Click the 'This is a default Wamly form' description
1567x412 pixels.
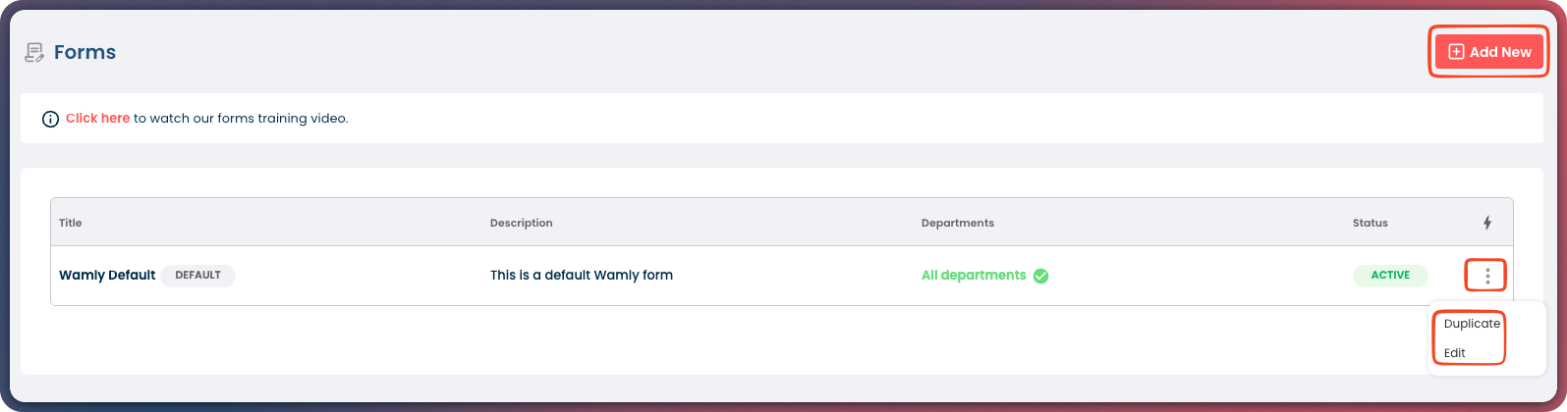tap(581, 276)
